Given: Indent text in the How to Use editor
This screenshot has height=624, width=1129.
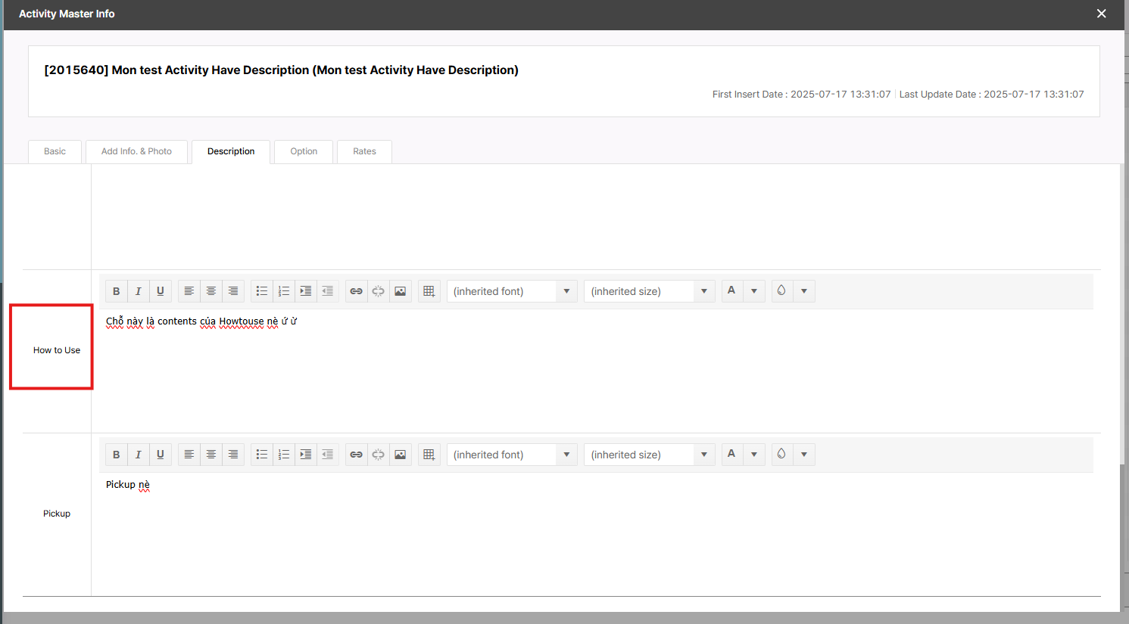Looking at the screenshot, I should [x=306, y=291].
